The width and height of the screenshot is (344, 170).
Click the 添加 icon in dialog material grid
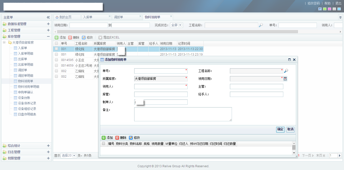[104, 138]
